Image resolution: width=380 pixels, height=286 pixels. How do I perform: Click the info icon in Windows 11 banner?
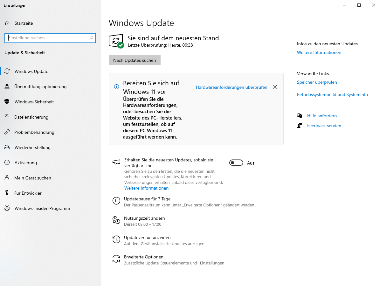(x=117, y=87)
